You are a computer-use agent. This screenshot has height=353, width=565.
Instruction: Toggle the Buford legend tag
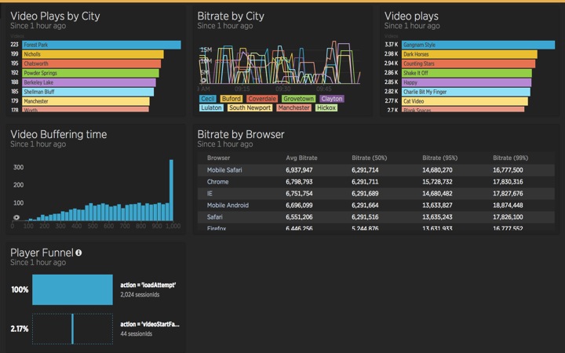click(x=231, y=99)
